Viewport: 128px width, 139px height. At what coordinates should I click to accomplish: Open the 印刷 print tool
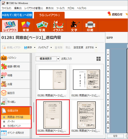[x=90, y=26]
